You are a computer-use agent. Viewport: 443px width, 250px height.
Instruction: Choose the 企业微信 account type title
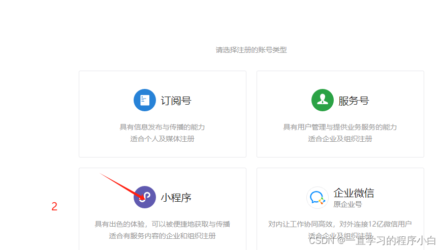pyautogui.click(x=354, y=193)
